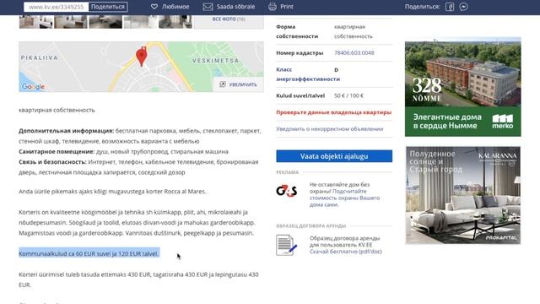Click the Поделиться button next to URL
540x304 pixels.
pyautogui.click(x=108, y=7)
